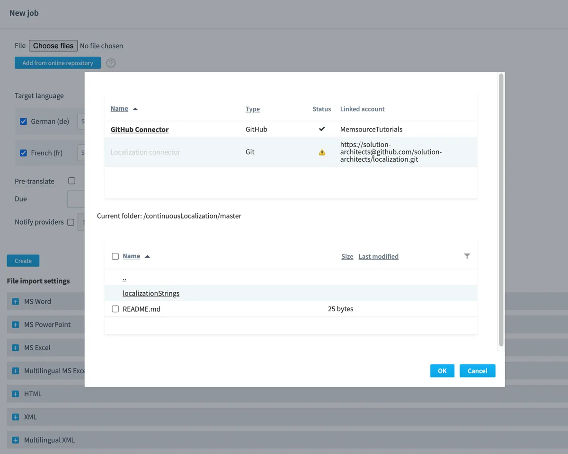Expand XML import settings
The width and height of the screenshot is (568, 454).
point(15,417)
